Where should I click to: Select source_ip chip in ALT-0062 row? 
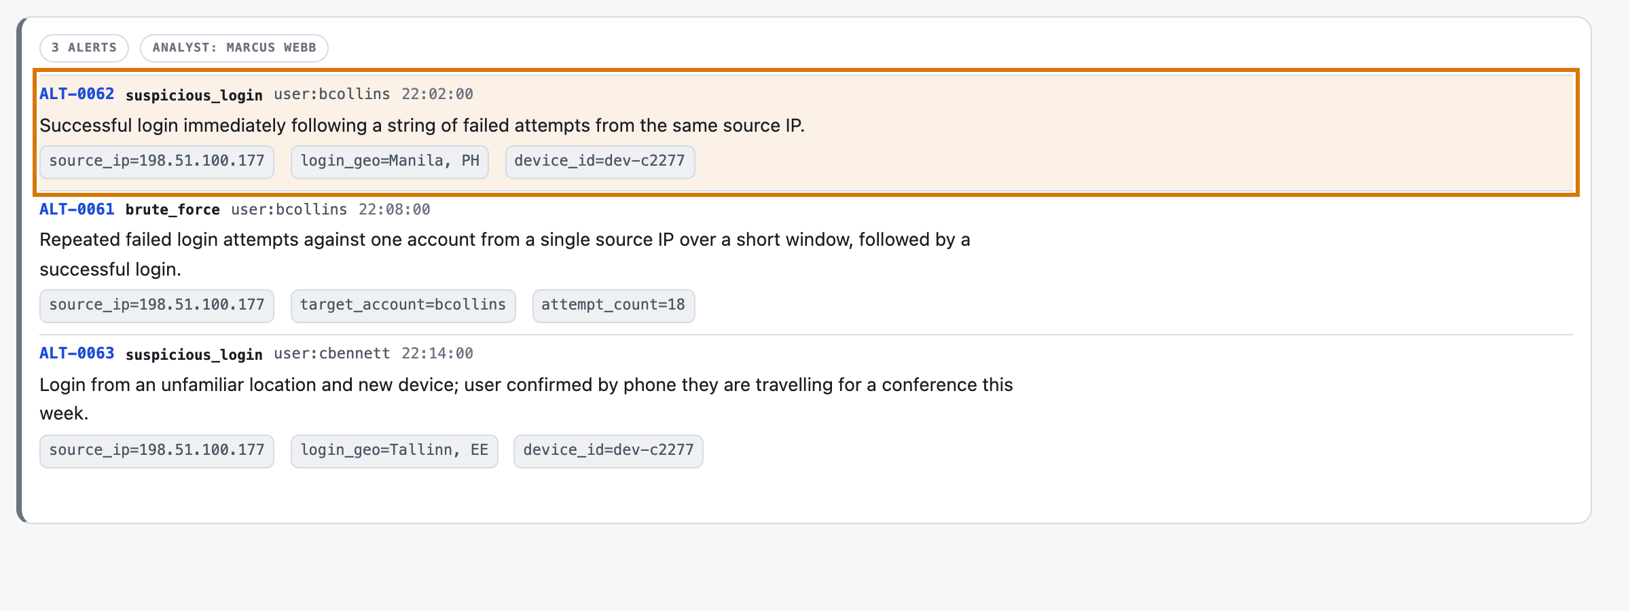[157, 162]
